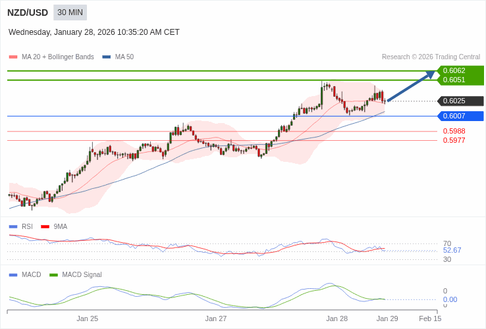
Task: Toggle the RSI legend marker
Action: 13,227
